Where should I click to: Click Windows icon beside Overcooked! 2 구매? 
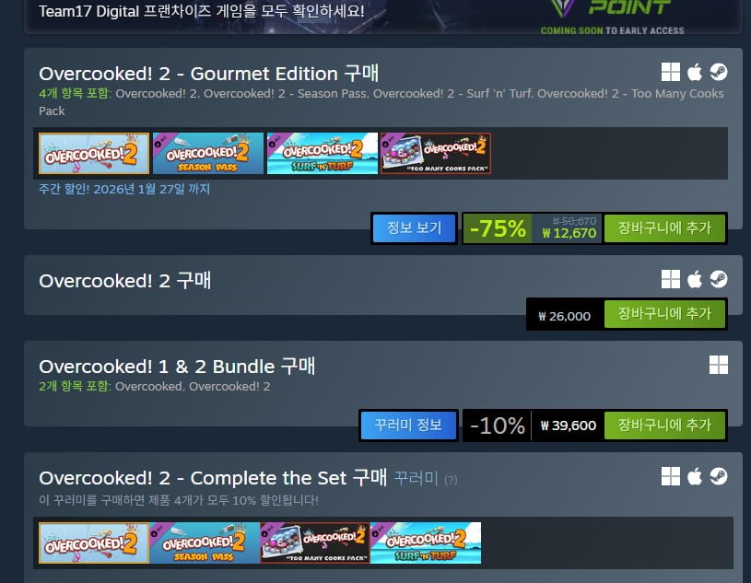point(671,279)
